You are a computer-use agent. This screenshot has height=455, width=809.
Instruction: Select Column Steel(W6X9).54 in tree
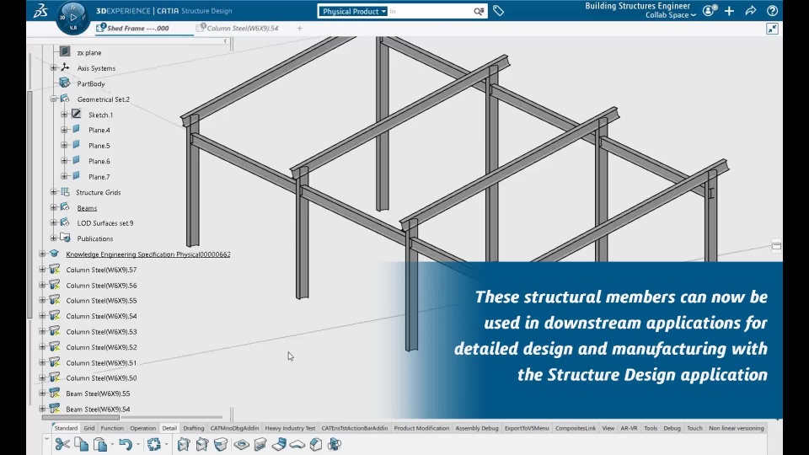pos(101,316)
